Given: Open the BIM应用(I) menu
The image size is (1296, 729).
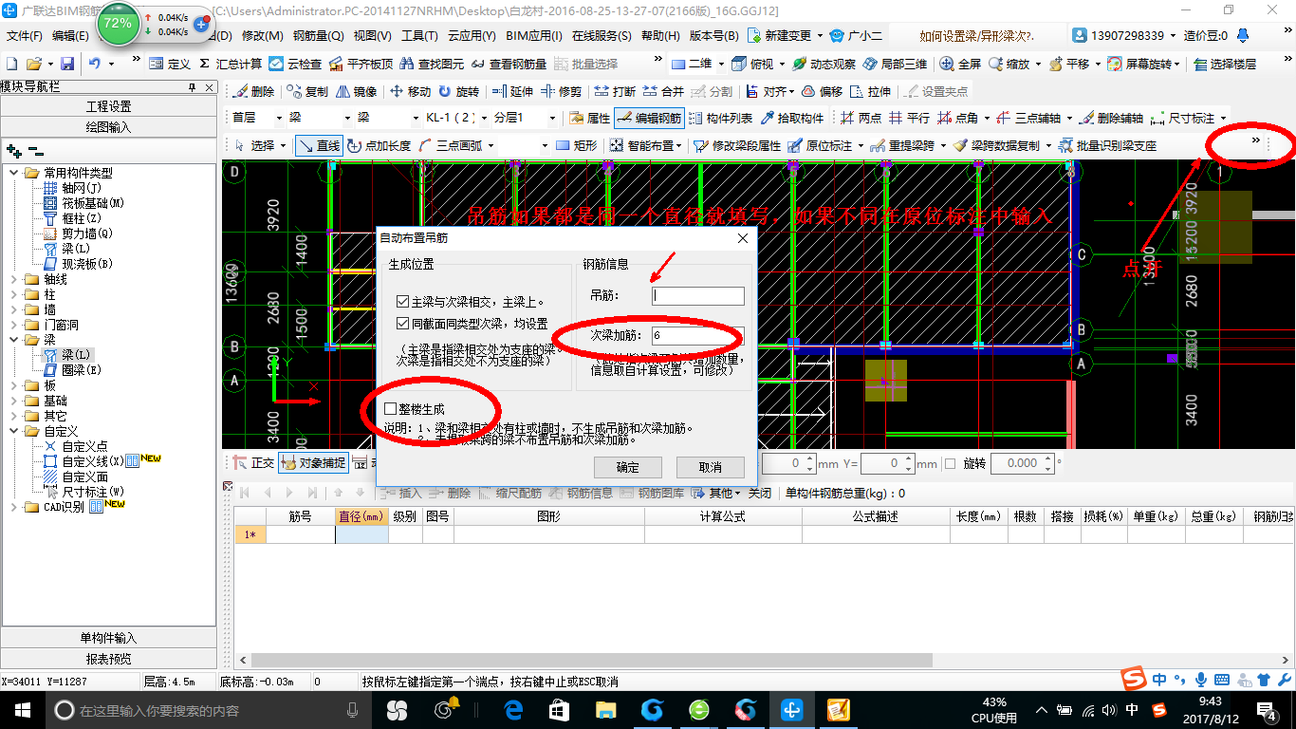Looking at the screenshot, I should click(534, 36).
